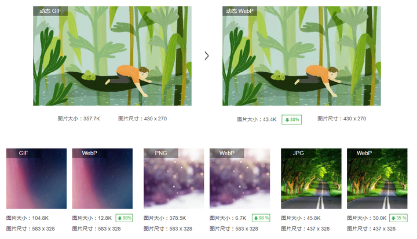
Task: Click the arrow between GIF and WebP images
Action: tap(207, 56)
